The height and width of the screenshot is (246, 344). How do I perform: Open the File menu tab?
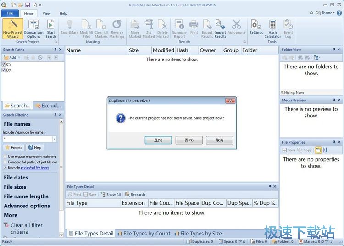pos(10,13)
